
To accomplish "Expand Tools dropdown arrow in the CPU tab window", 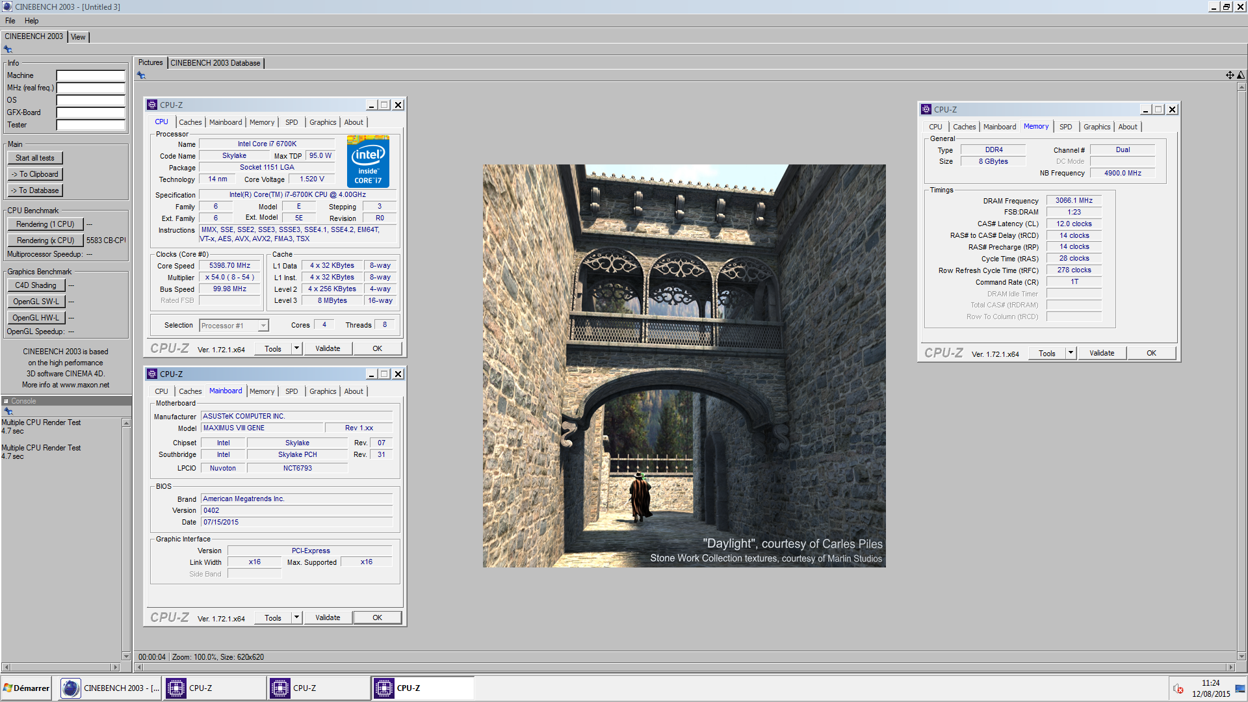I will point(296,348).
